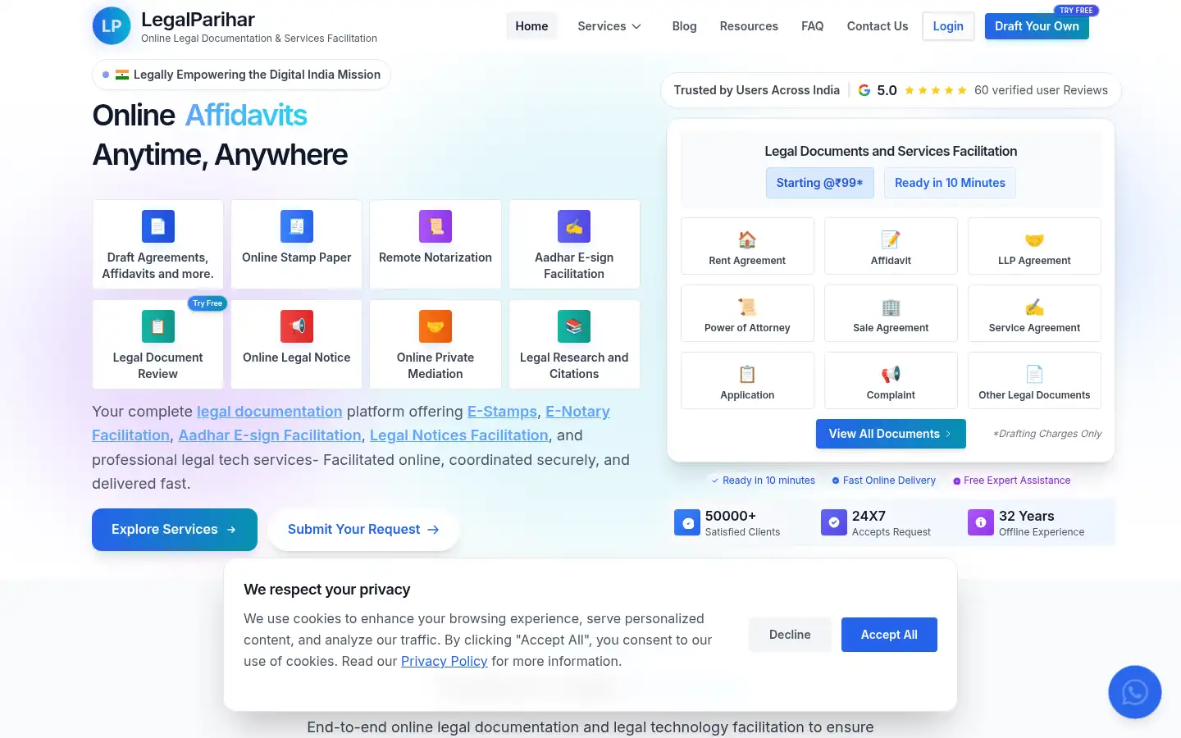
Task: Open the Online Private Mediation handshake icon
Action: pos(435,326)
